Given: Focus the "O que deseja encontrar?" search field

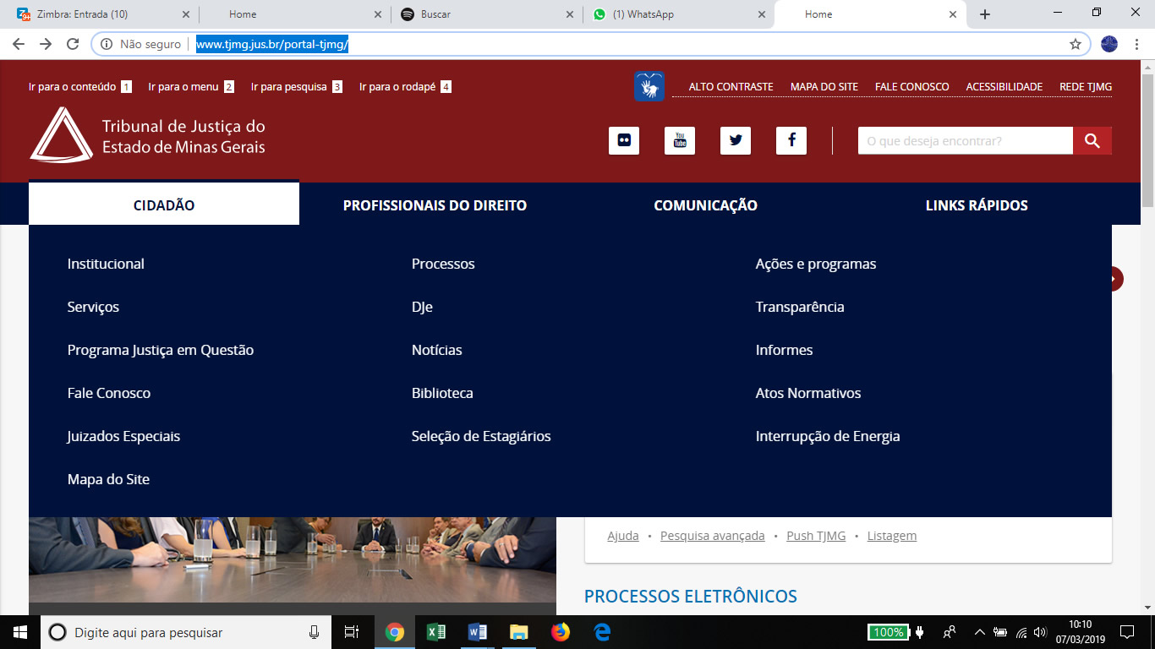Looking at the screenshot, I should point(965,141).
